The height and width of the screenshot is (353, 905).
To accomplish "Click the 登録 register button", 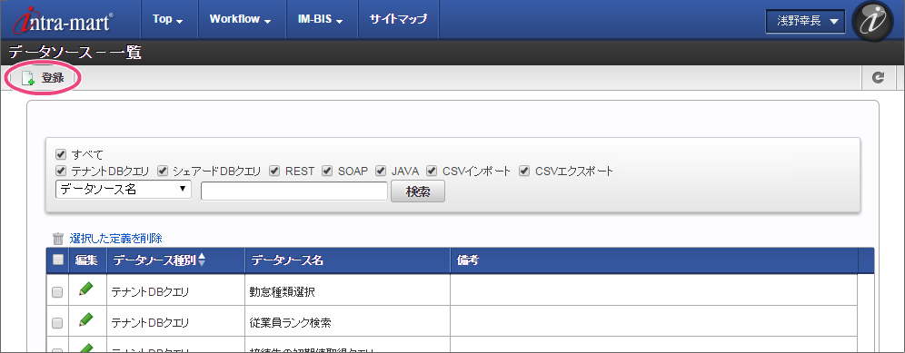I will pyautogui.click(x=43, y=78).
